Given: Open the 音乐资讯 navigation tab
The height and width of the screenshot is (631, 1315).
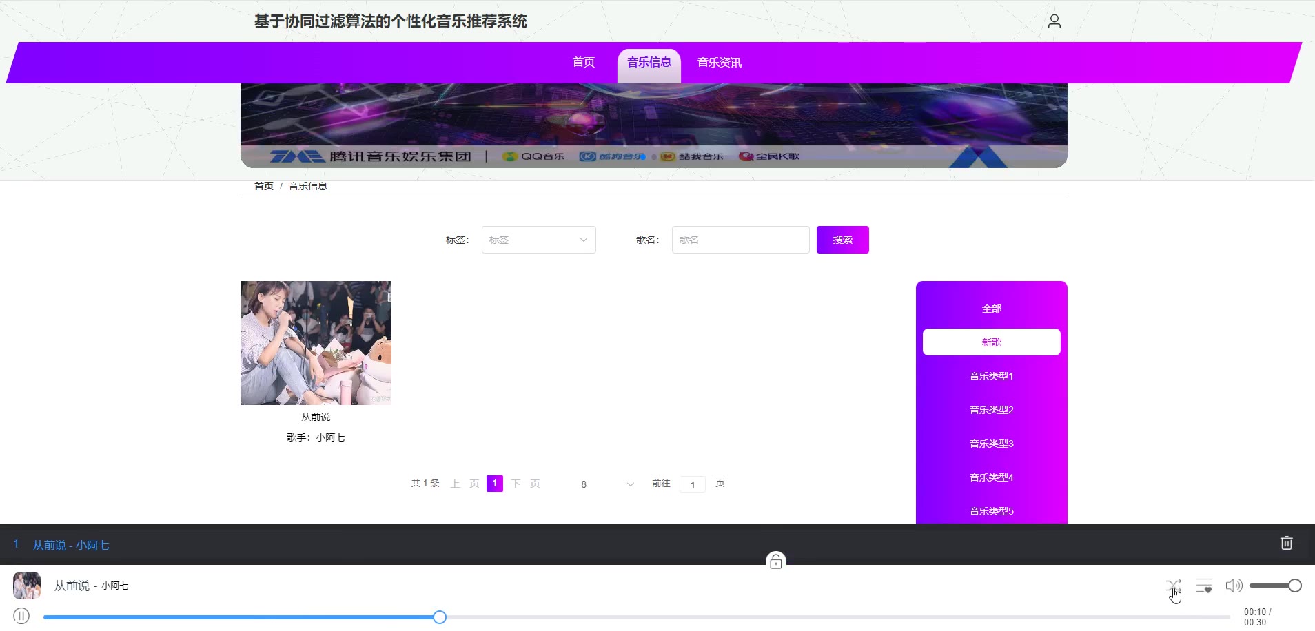Looking at the screenshot, I should 720,62.
